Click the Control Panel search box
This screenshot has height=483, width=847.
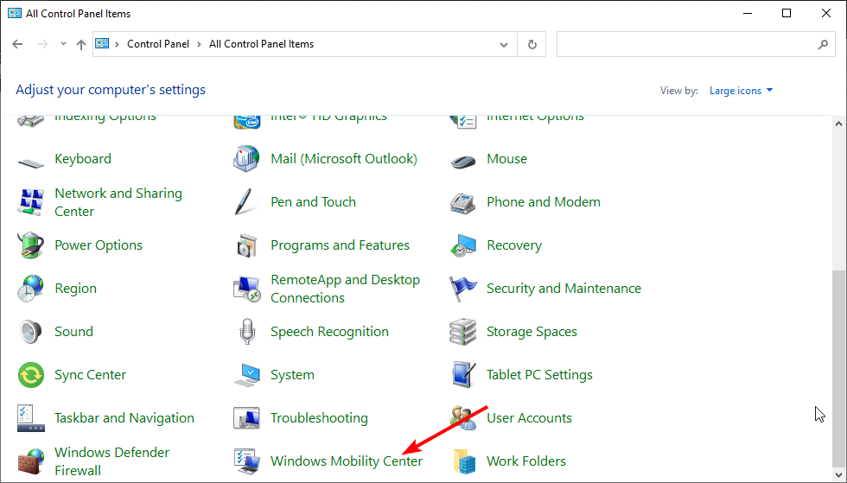(687, 44)
